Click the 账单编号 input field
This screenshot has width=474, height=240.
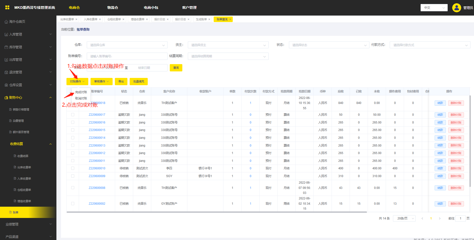[x=127, y=56]
